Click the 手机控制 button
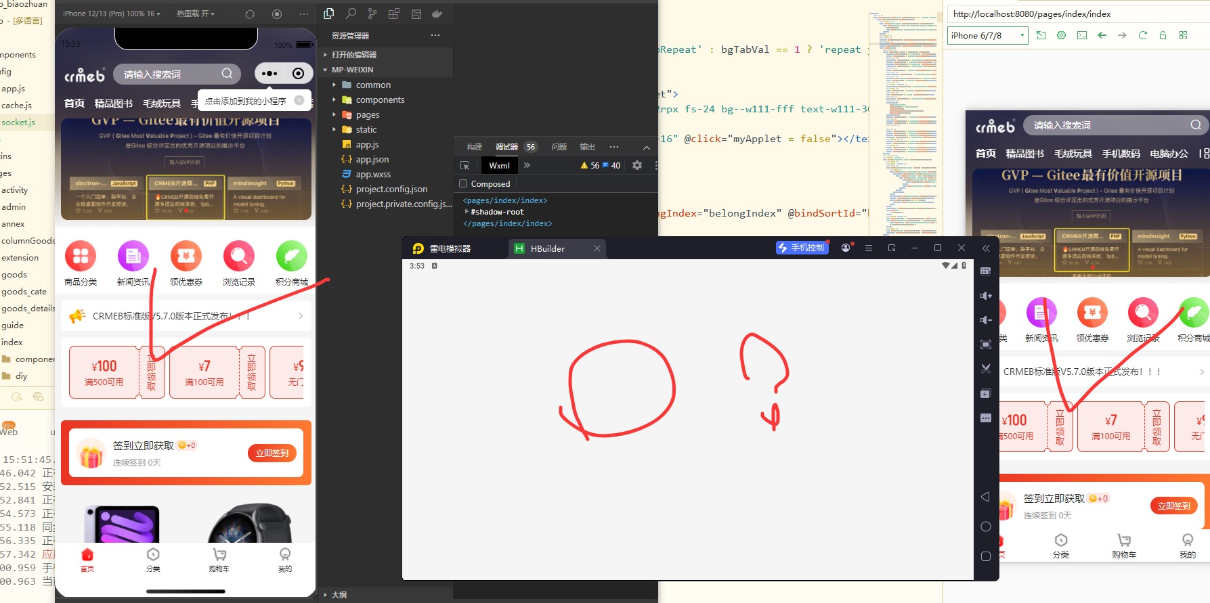 (802, 248)
